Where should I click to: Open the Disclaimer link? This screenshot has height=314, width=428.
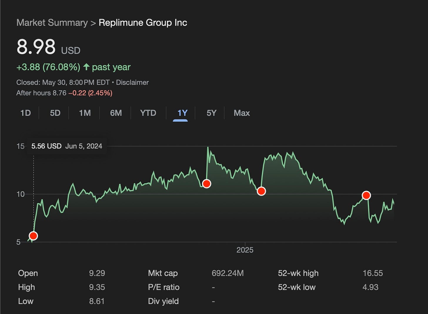point(132,82)
